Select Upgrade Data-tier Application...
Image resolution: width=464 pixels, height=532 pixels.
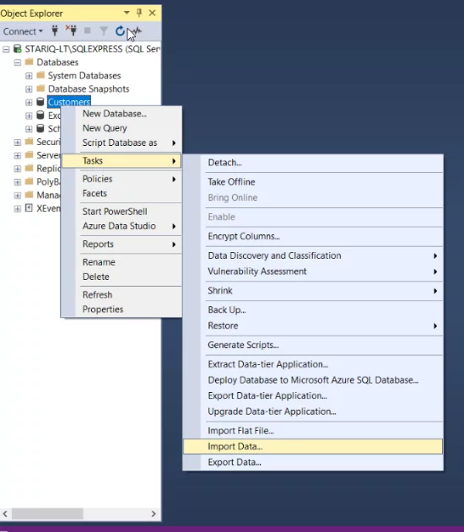(x=313, y=411)
